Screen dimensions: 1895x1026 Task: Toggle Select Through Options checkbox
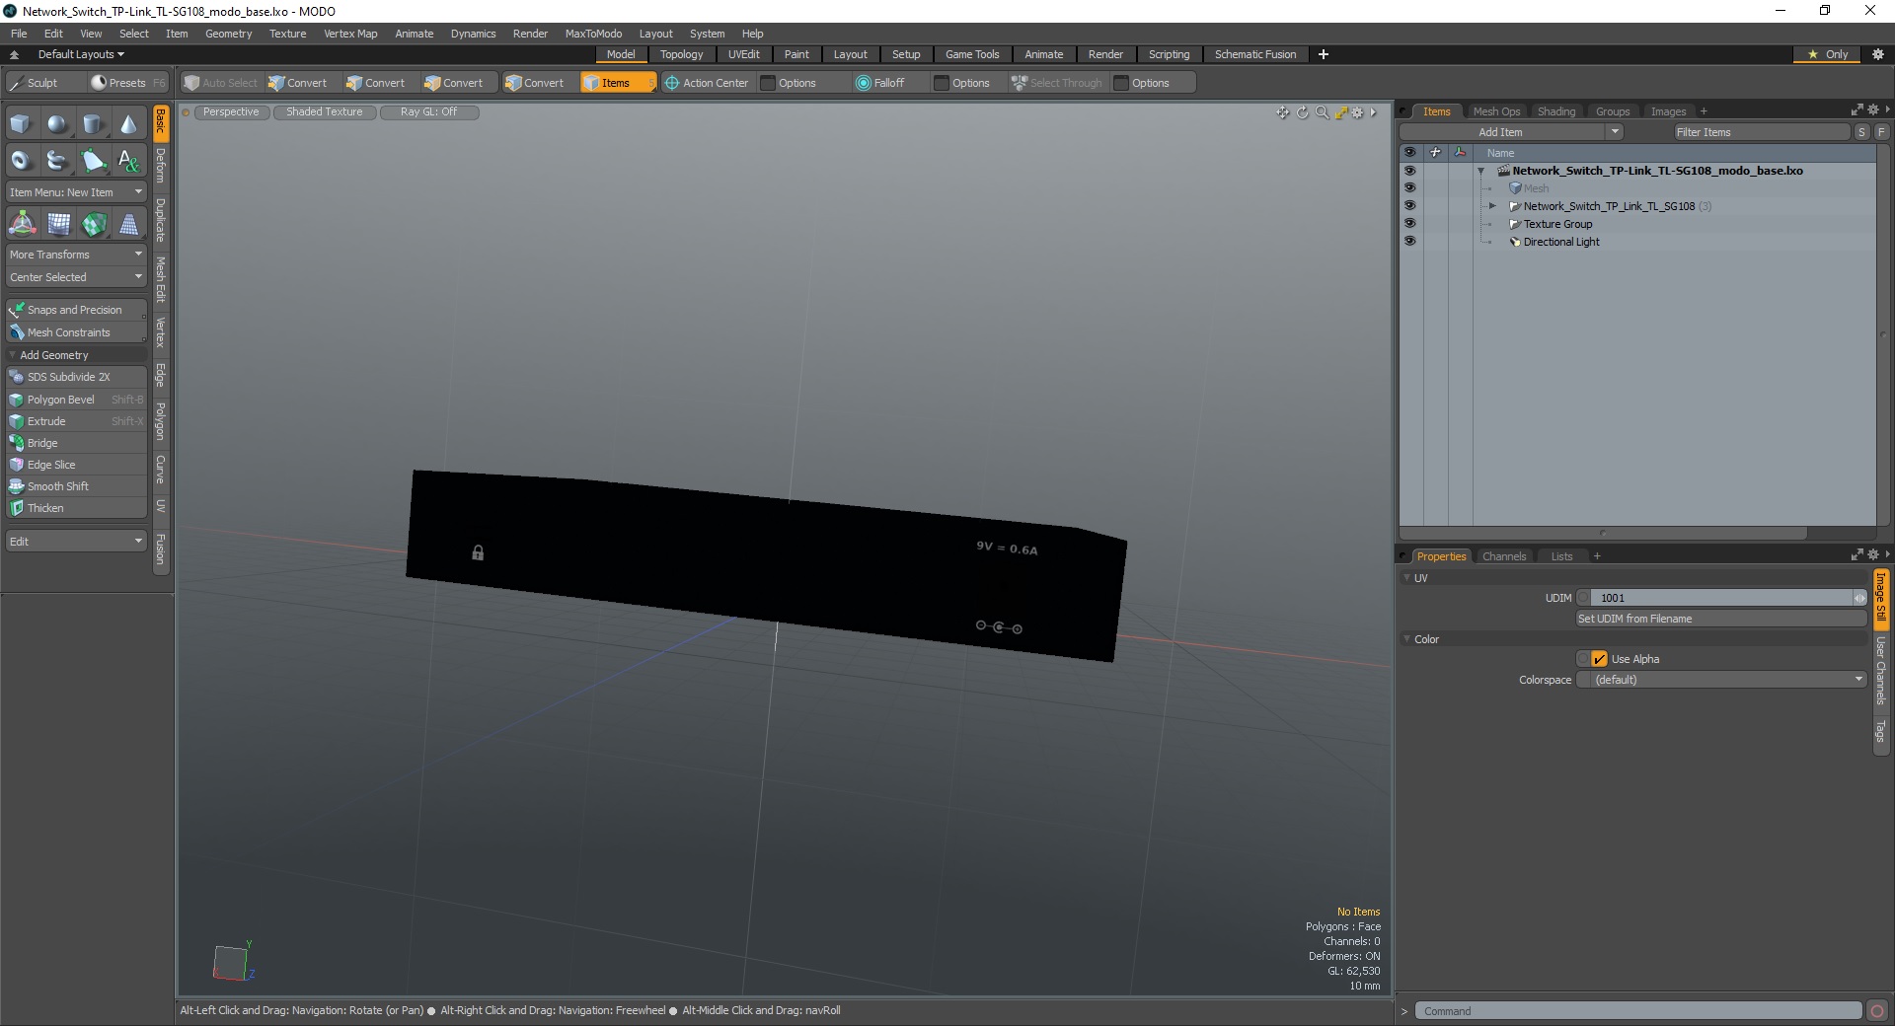point(1121,83)
